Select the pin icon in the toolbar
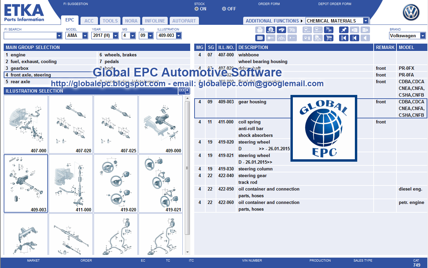Screen dimensions: 428x268 point(343,30)
